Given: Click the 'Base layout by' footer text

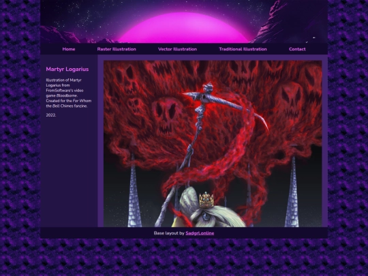Looking at the screenshot, I should (169, 233).
